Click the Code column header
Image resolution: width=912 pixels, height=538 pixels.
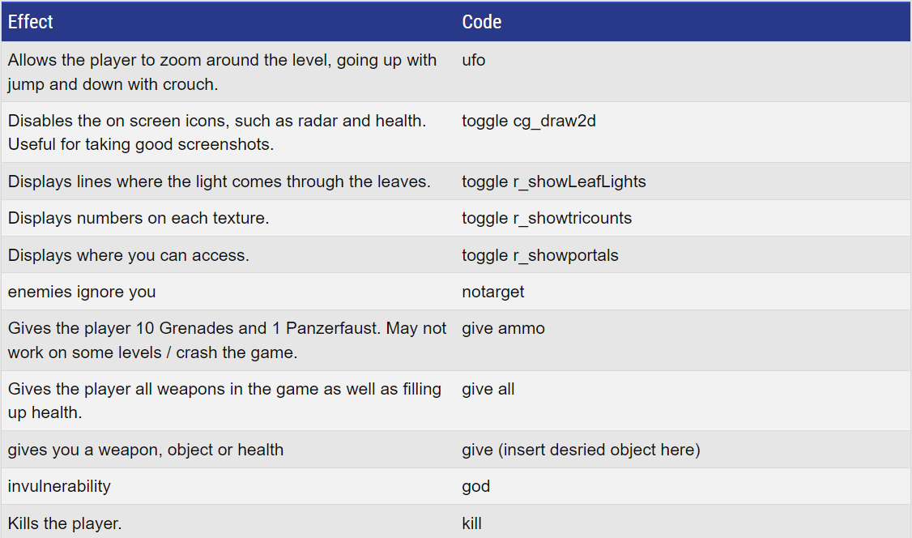click(x=482, y=22)
